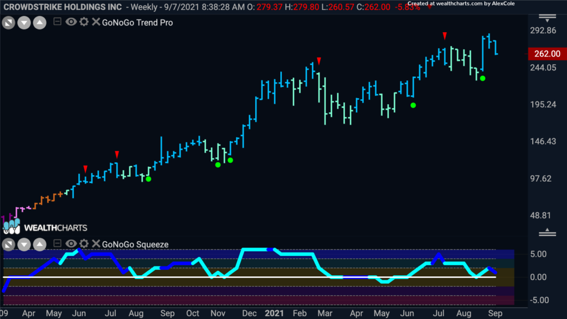The height and width of the screenshot is (319, 567).
Task: Click the 292.86 price axis label
Action: point(543,31)
